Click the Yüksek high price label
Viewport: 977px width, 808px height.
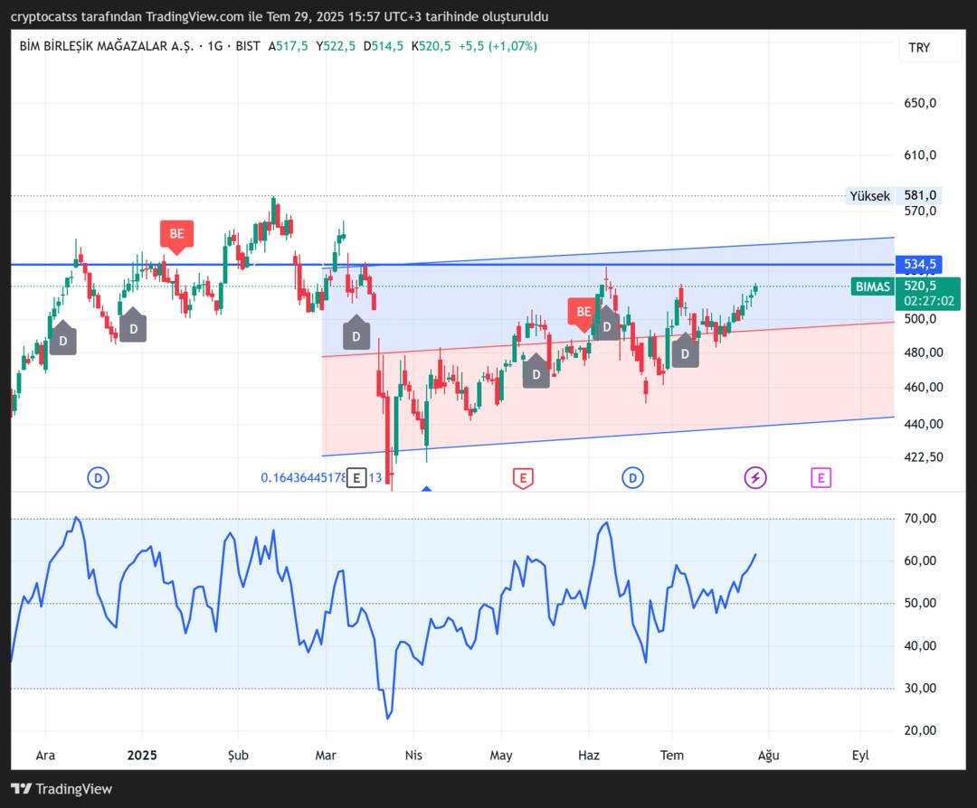[870, 196]
